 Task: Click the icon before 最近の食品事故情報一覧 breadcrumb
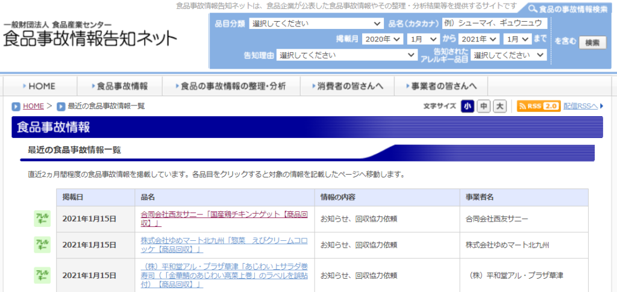[x=61, y=106]
